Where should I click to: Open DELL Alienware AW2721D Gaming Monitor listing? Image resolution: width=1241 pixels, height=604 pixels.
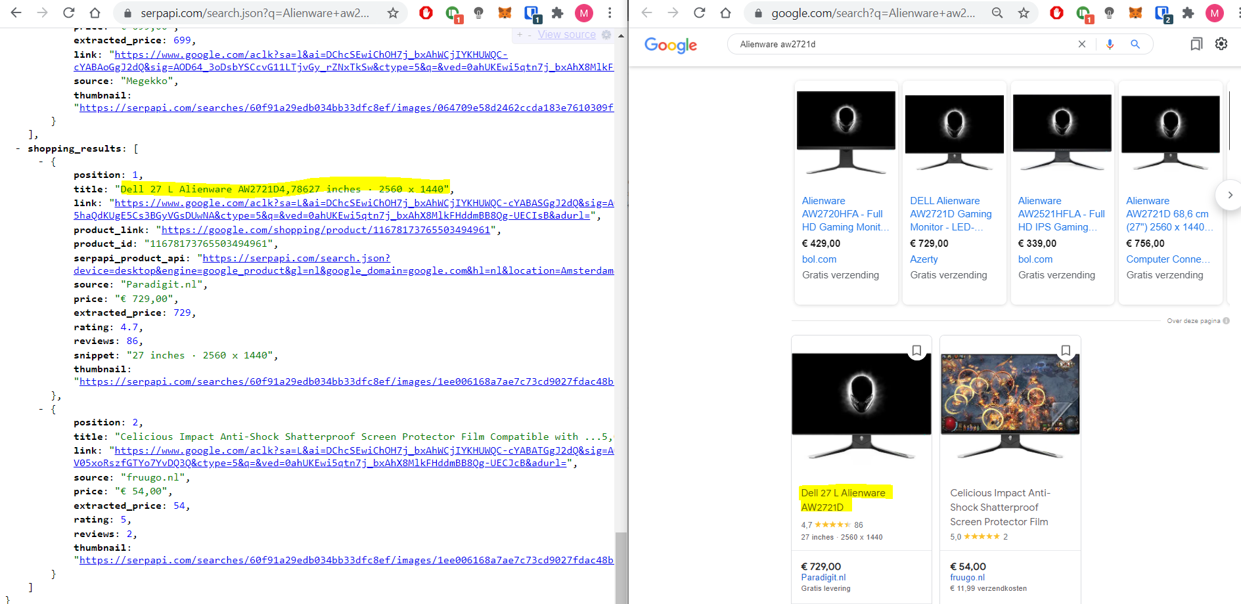pos(951,214)
